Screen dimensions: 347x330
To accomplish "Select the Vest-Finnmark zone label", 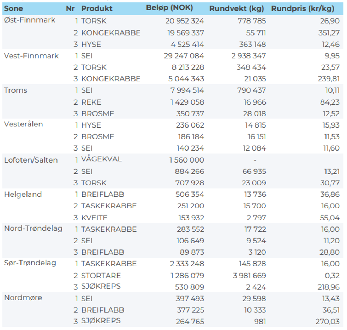I will pos(31,56).
